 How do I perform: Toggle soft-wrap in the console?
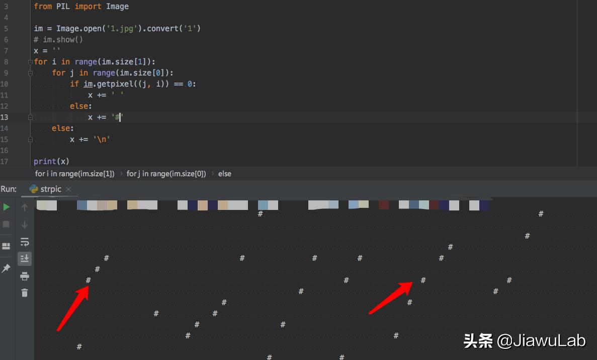[x=25, y=242]
